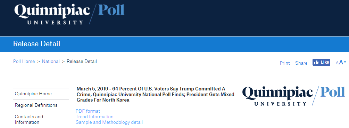The image size is (349, 128).
Task: Click the March 5, 2019 poll headline
Action: (x=155, y=94)
